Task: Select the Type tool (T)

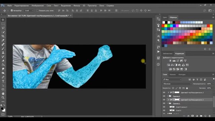Action: coord(3,81)
